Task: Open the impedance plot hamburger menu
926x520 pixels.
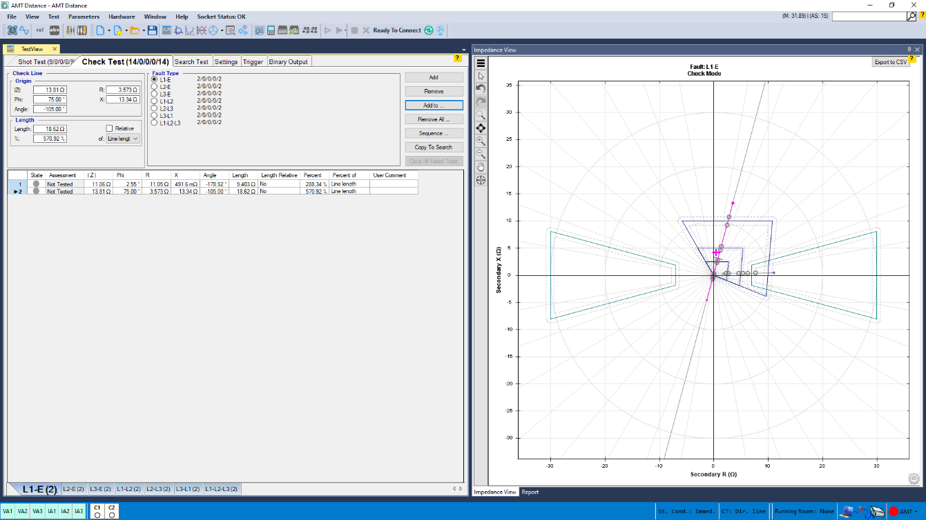Action: coord(481,63)
